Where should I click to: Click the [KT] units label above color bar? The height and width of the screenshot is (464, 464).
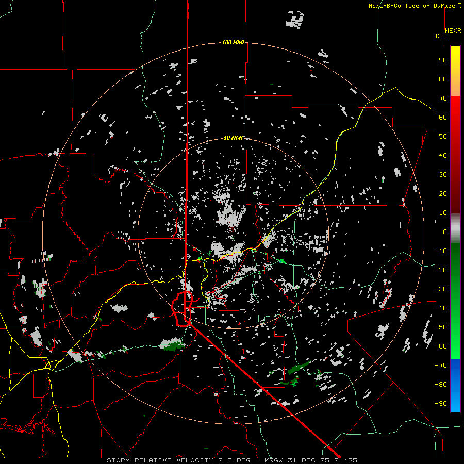point(440,36)
